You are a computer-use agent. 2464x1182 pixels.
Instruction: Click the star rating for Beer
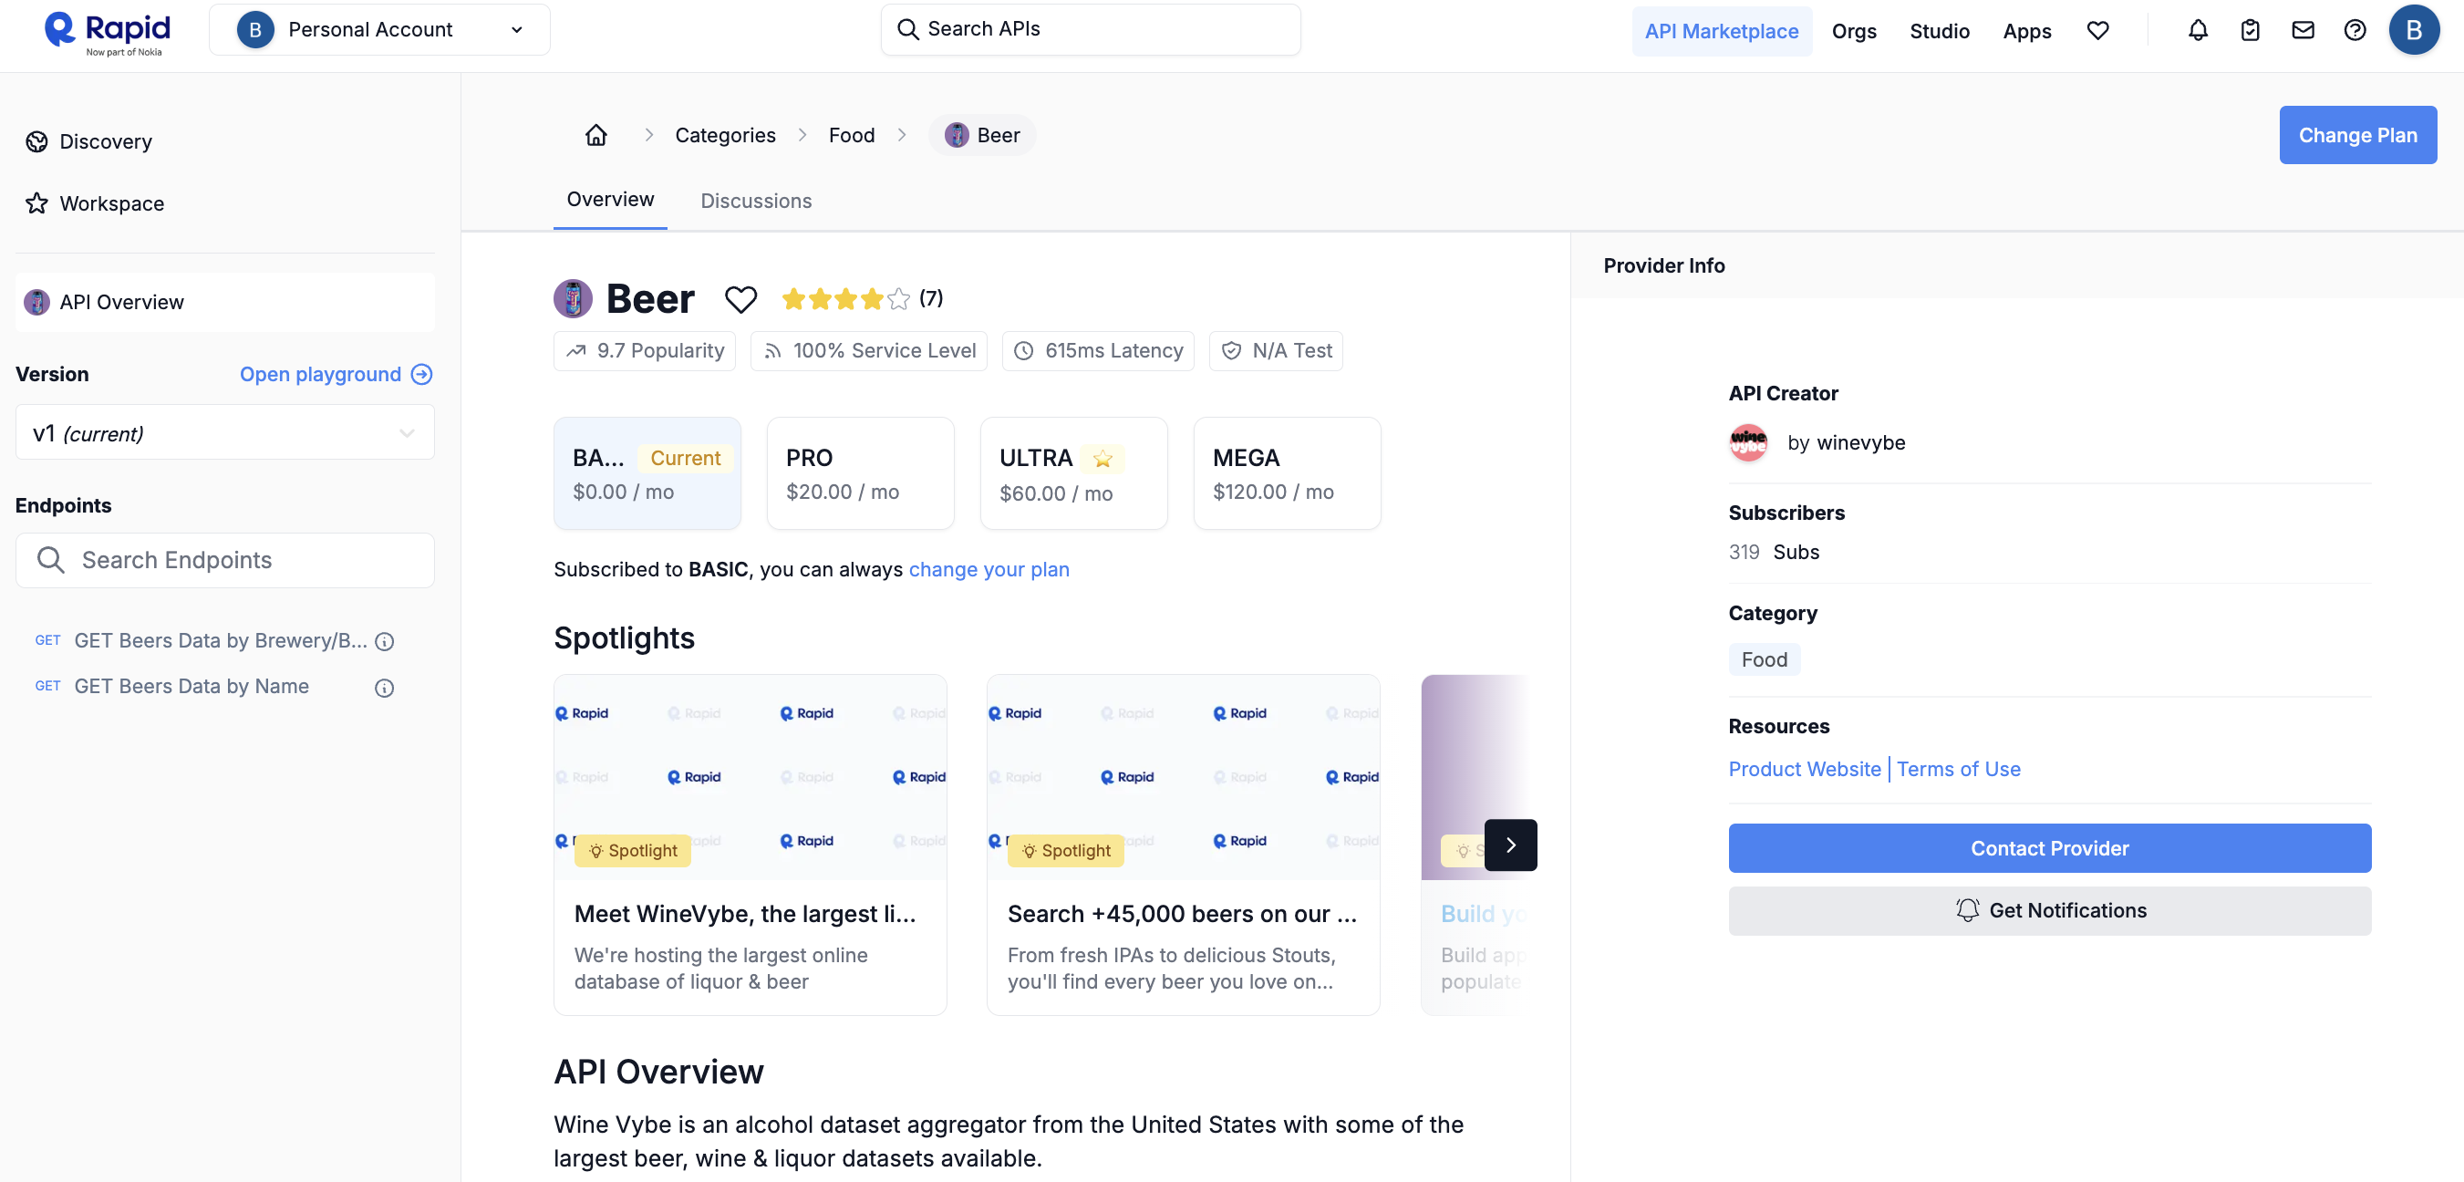pyautogui.click(x=844, y=299)
